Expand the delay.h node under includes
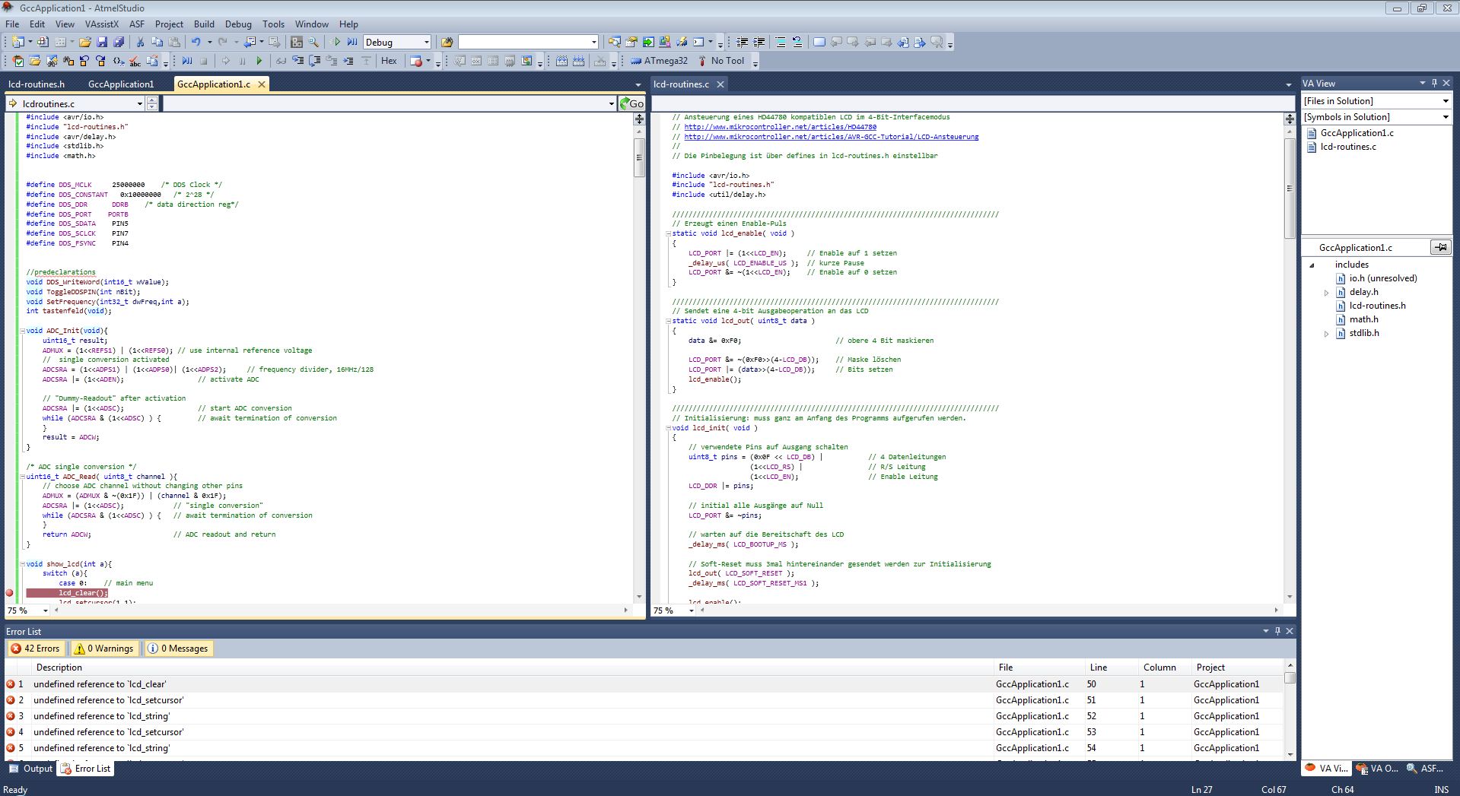 1327,292
